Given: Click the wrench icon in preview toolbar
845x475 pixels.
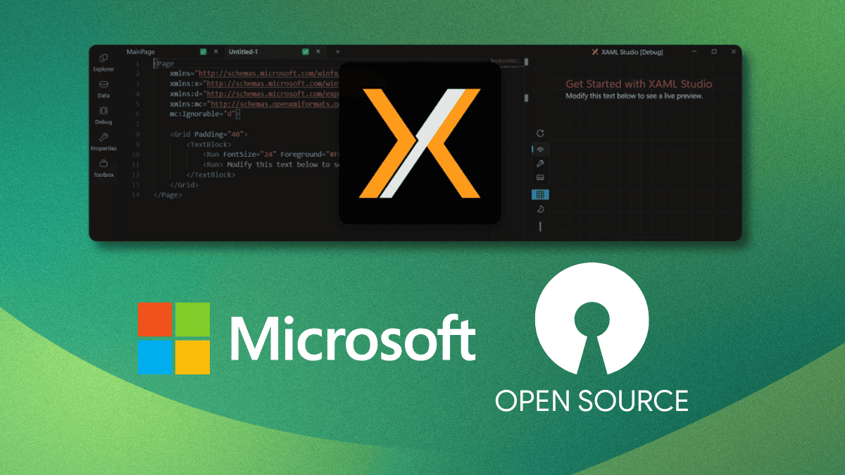Looking at the screenshot, I should click(x=540, y=163).
